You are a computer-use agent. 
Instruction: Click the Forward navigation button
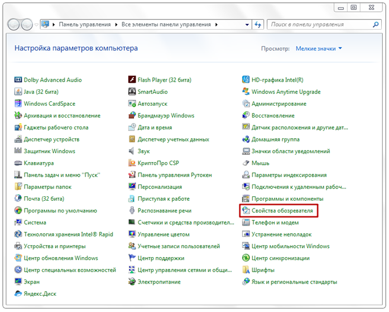coord(27,25)
